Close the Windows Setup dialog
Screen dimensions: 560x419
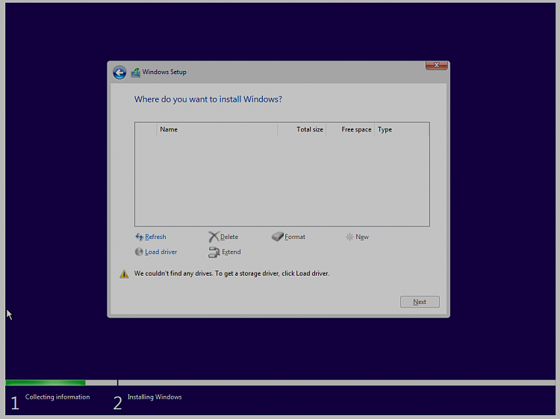tap(437, 65)
